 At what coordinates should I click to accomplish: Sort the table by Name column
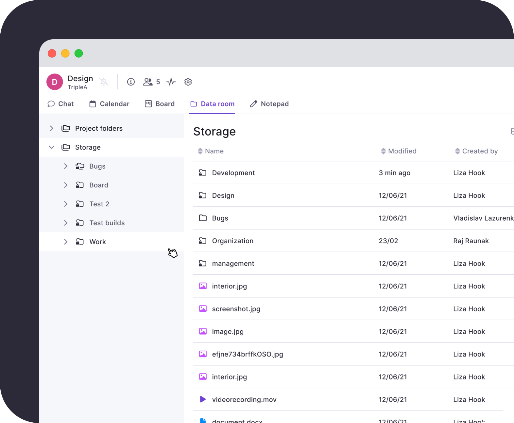point(211,151)
